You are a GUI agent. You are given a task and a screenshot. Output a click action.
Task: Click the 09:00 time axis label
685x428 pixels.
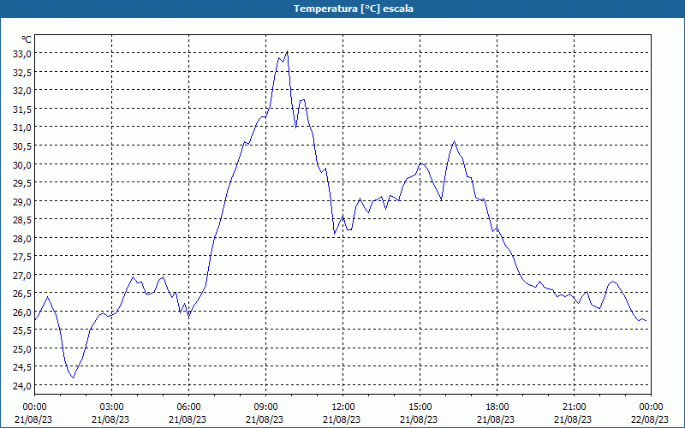pos(266,407)
